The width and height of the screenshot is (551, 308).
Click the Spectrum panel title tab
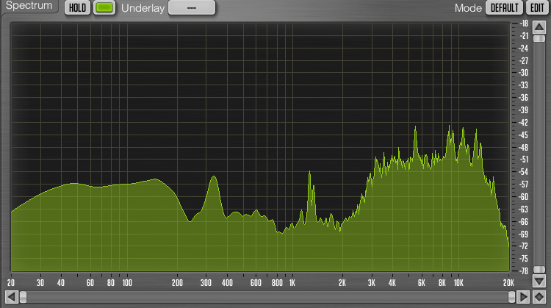tap(29, 6)
